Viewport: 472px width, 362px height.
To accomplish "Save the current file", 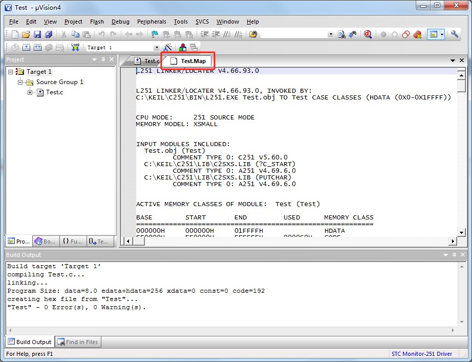I will [37, 34].
